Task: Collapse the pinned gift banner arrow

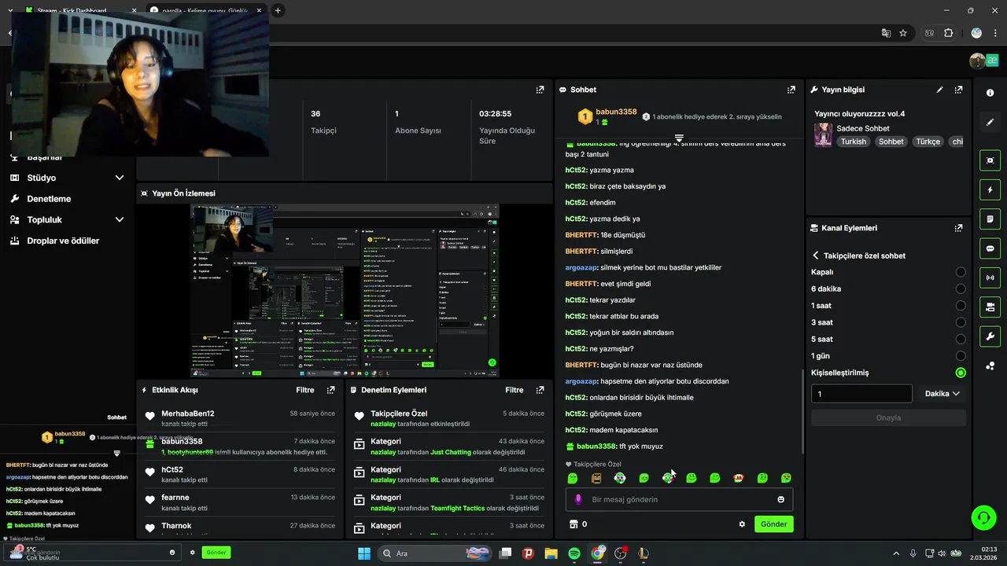Action: click(679, 138)
